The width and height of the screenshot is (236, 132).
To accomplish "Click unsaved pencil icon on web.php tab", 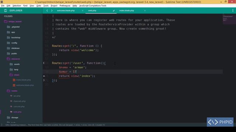I will 114,11.
